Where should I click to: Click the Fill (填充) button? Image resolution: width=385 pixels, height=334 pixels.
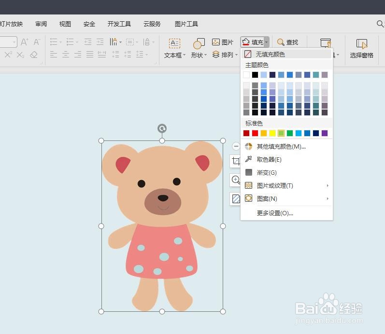click(253, 42)
